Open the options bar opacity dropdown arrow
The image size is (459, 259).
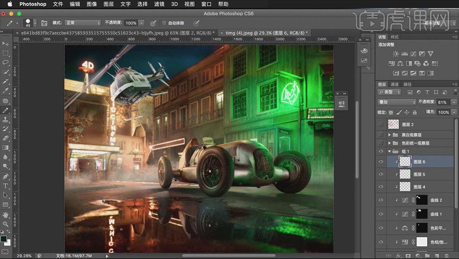tap(141, 23)
